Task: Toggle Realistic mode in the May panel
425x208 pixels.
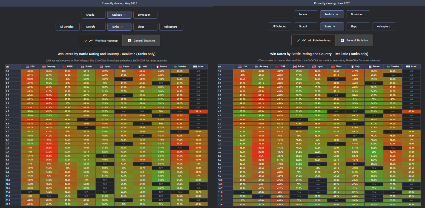Action: point(119,15)
